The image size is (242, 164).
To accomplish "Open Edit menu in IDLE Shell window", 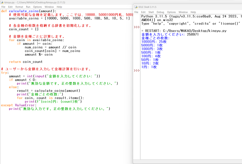I will point(143,12).
